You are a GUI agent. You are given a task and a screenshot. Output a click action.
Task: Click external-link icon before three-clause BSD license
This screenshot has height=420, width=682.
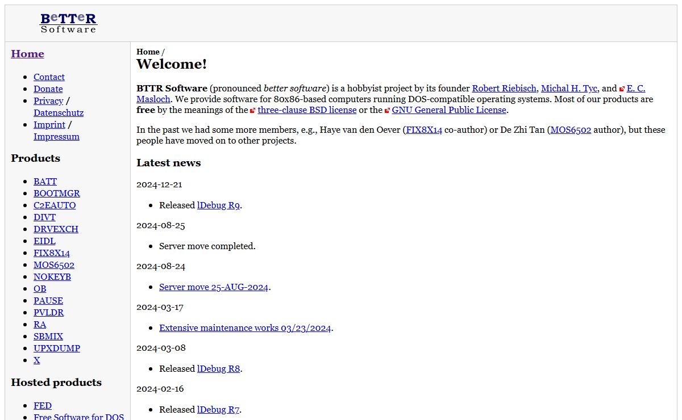click(253, 110)
